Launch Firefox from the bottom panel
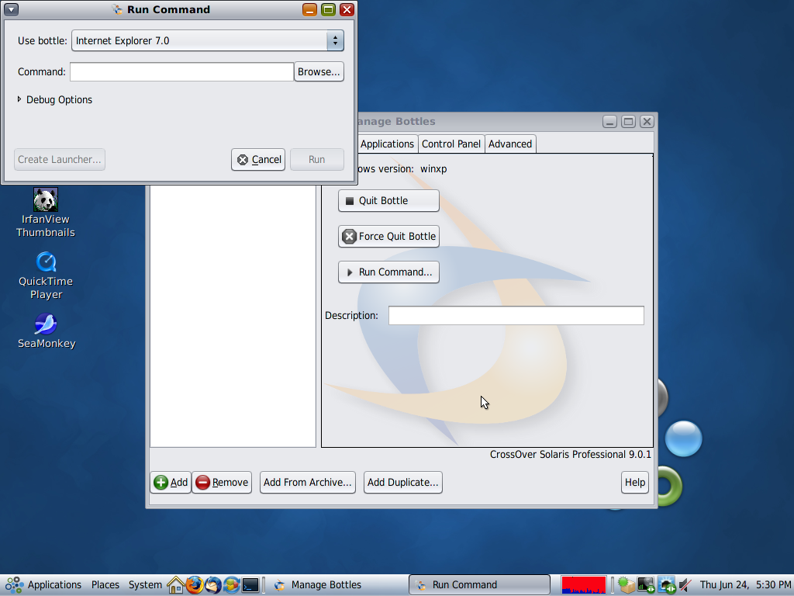This screenshot has width=794, height=596. coord(195,585)
